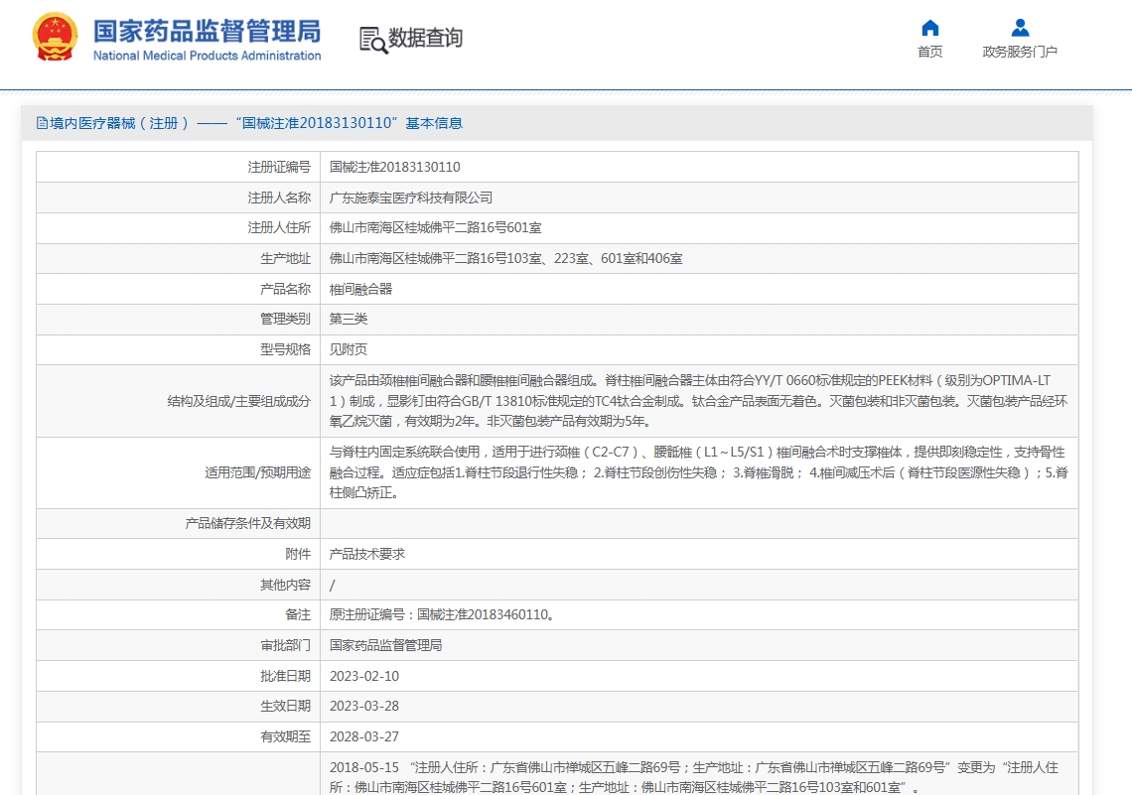Click the data query magnifier icon
The image size is (1132, 795).
[373, 40]
